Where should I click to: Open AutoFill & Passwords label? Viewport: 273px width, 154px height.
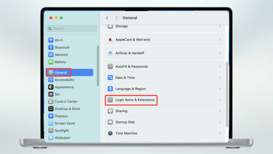click(x=132, y=66)
